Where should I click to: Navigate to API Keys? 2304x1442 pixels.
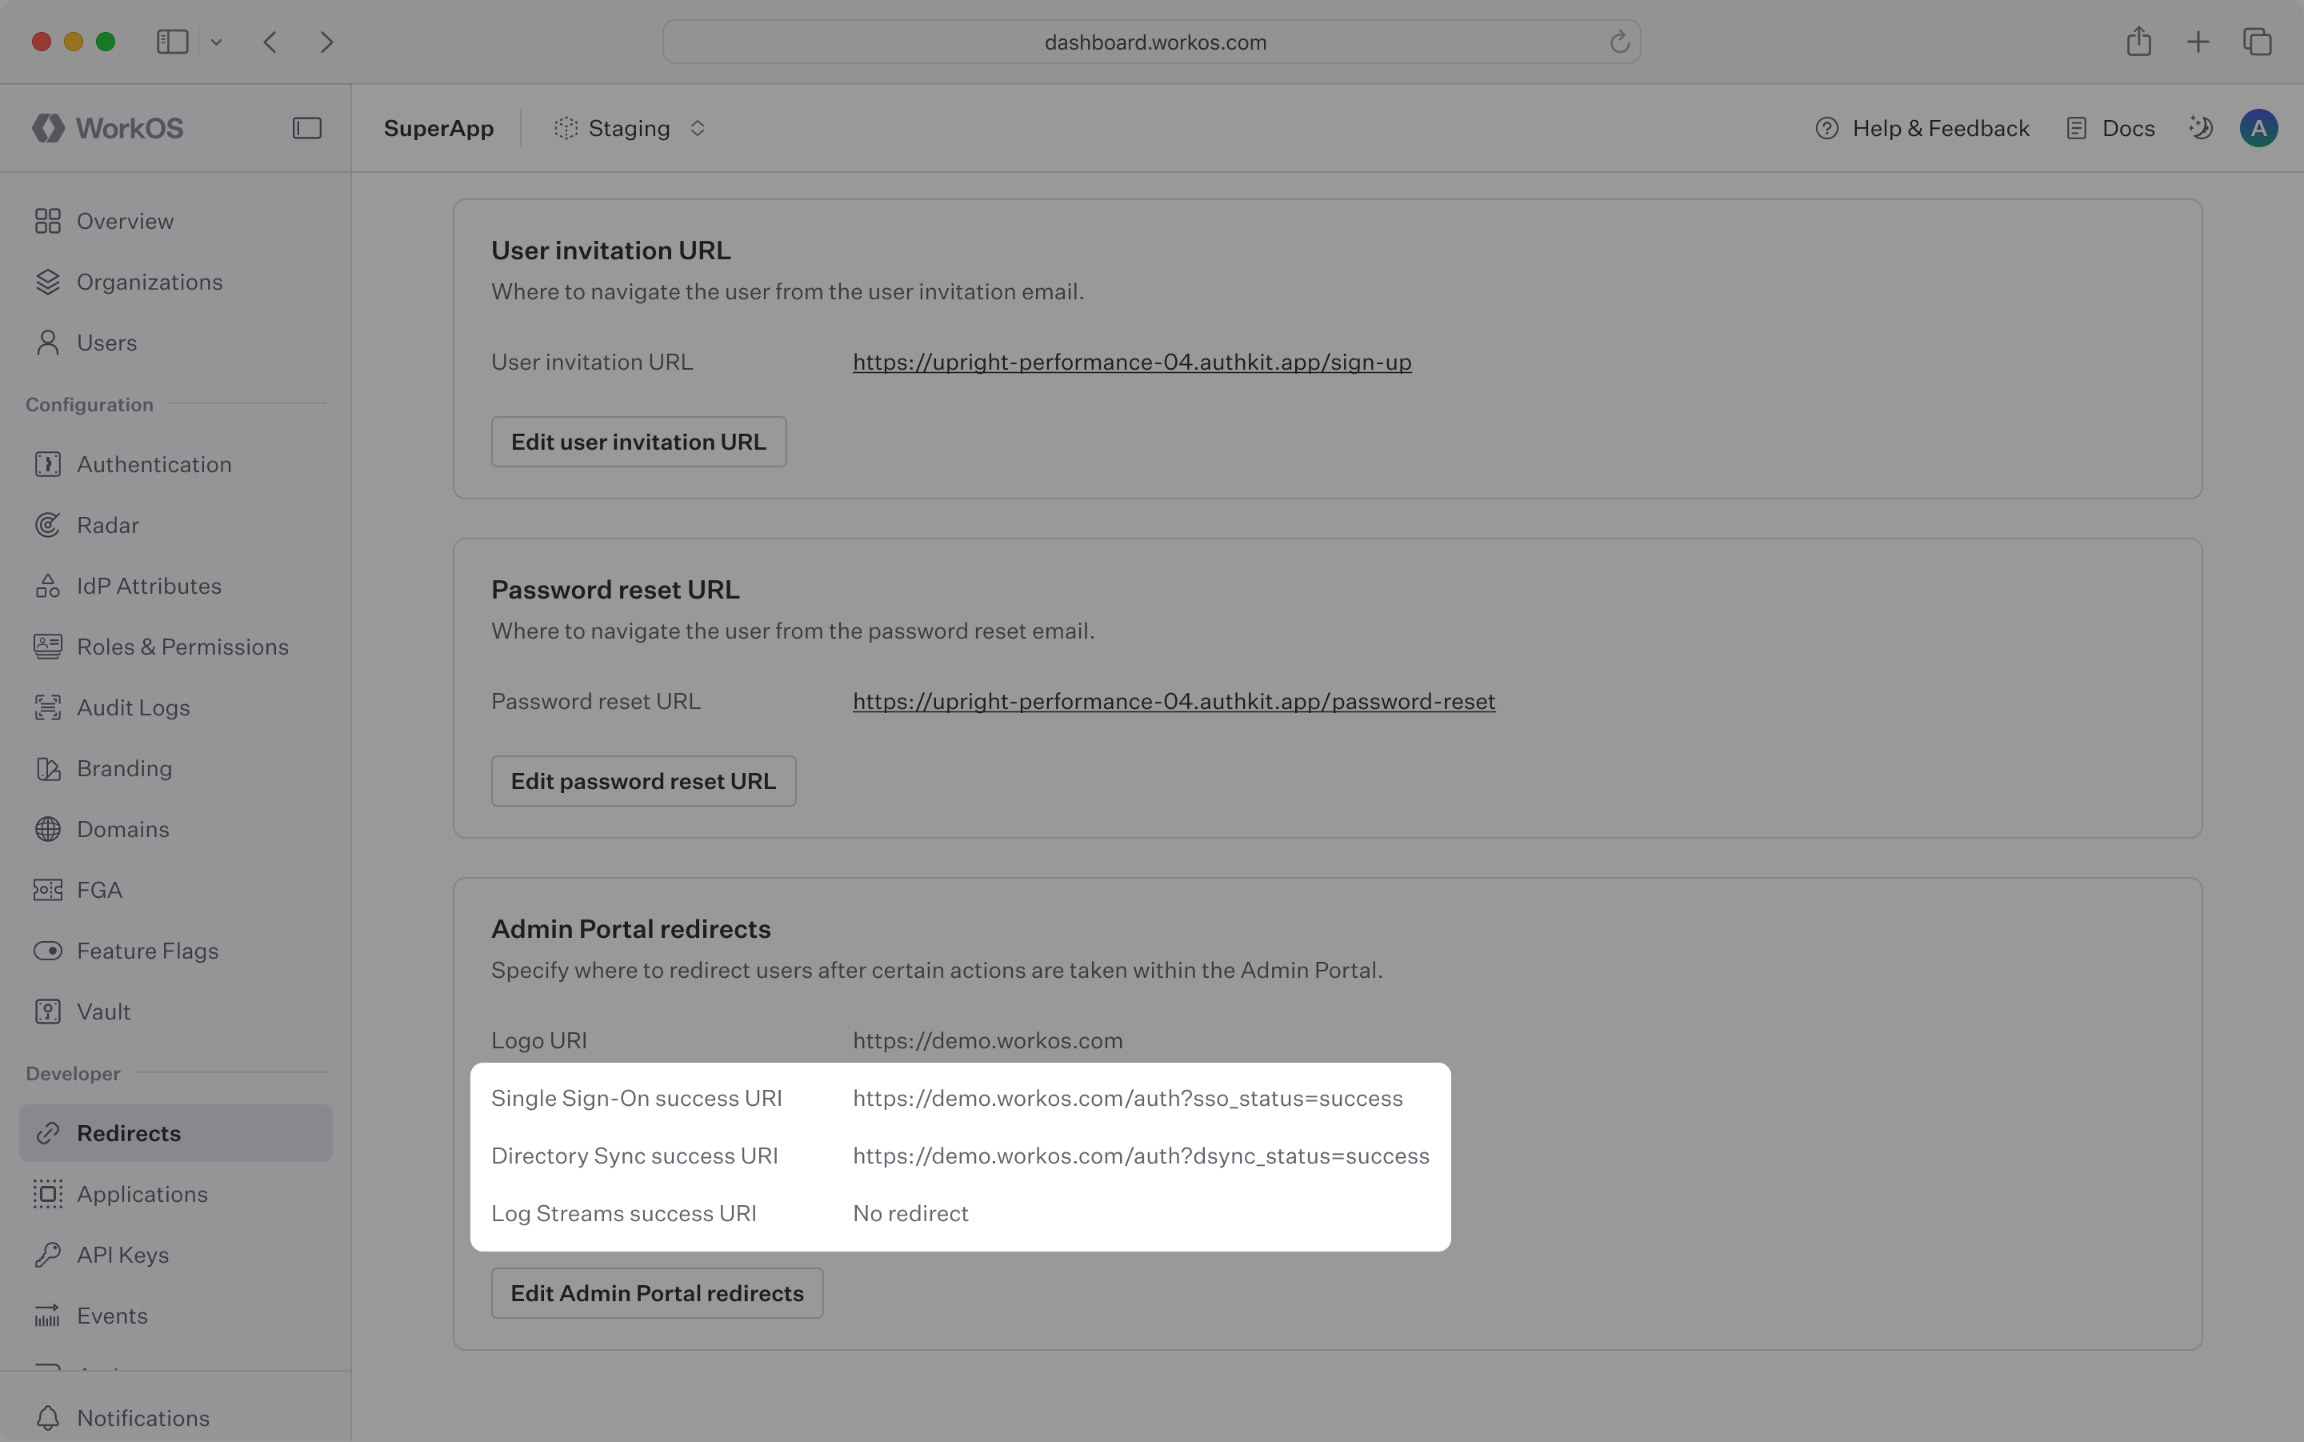coord(122,1255)
